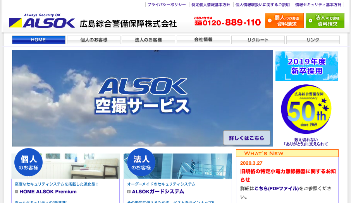The width and height of the screenshot is (351, 203).
Task: Open the 個人のお客様 navigation tab
Action: coord(94,40)
